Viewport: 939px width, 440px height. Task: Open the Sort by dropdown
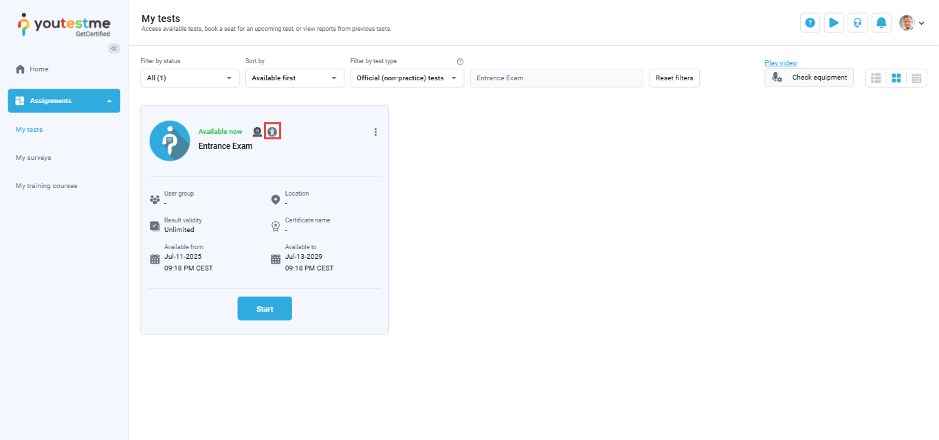(x=295, y=78)
